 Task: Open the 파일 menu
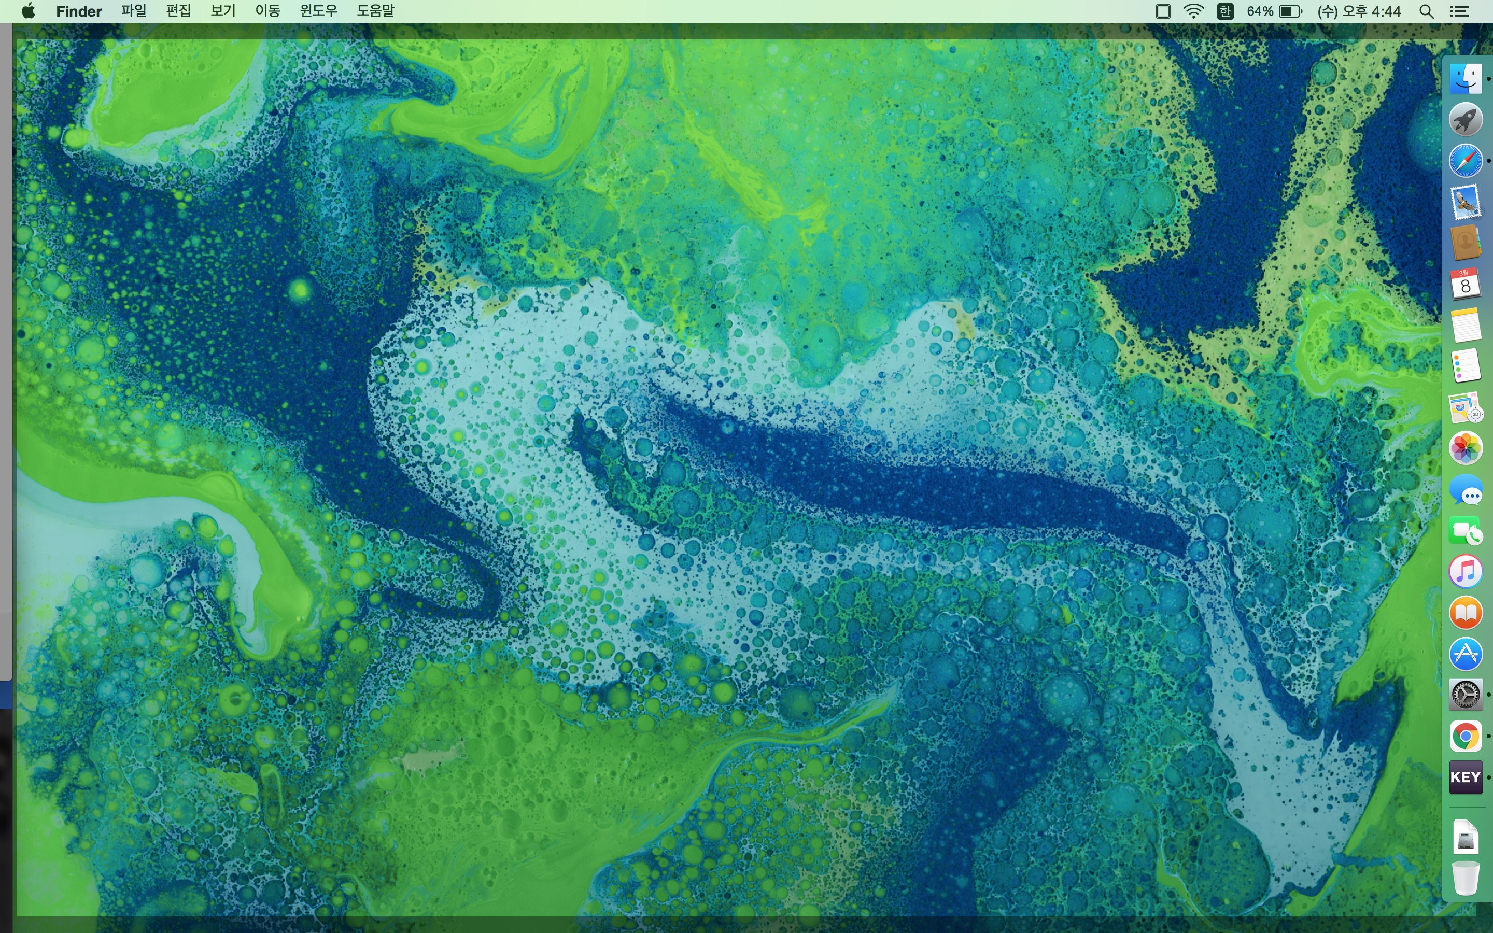click(x=133, y=11)
